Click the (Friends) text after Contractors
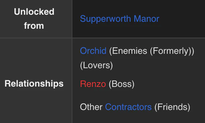205x123 pixels. (x=172, y=107)
